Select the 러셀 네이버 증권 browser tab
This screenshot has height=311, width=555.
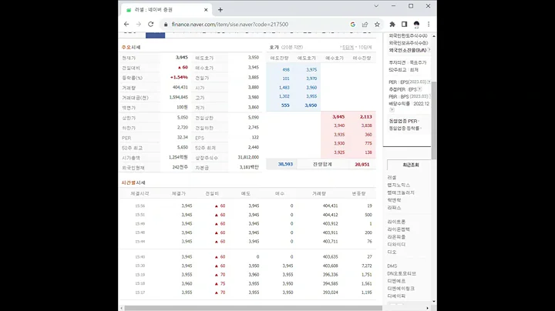click(x=166, y=10)
